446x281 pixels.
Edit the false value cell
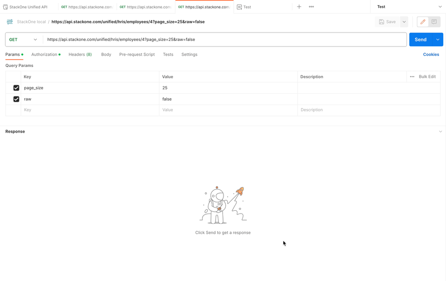[x=228, y=99]
